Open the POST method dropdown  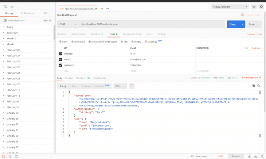coord(67,24)
